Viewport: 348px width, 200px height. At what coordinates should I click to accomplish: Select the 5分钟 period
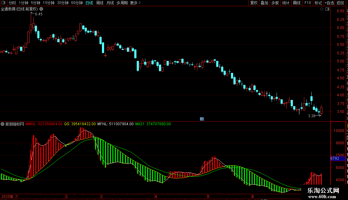[35, 3]
